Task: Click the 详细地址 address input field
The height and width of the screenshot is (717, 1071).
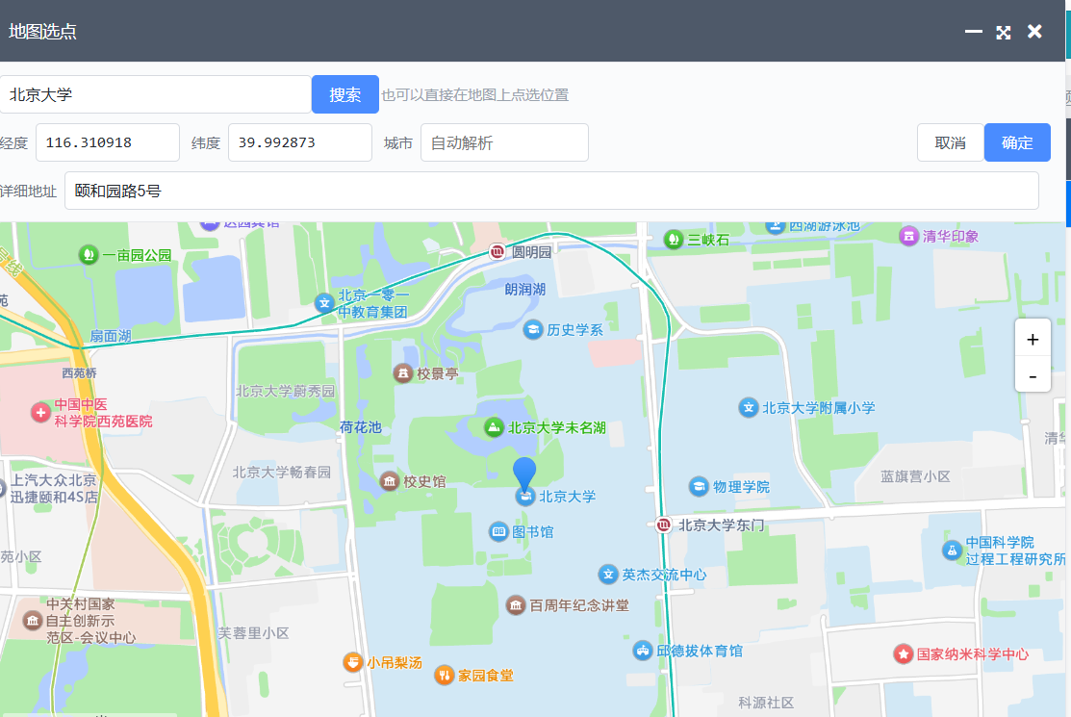Action: click(551, 191)
